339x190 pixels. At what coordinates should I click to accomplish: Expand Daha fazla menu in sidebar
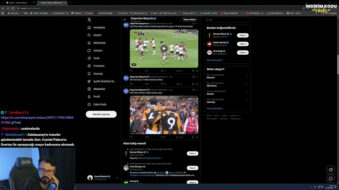coord(97,104)
